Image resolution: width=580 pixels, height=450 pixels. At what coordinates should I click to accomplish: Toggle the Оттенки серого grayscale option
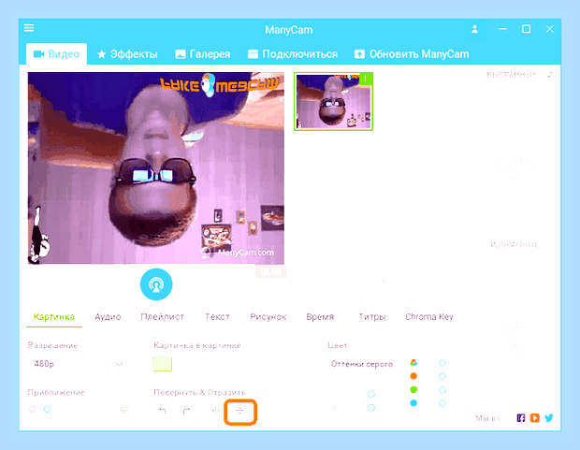(362, 364)
